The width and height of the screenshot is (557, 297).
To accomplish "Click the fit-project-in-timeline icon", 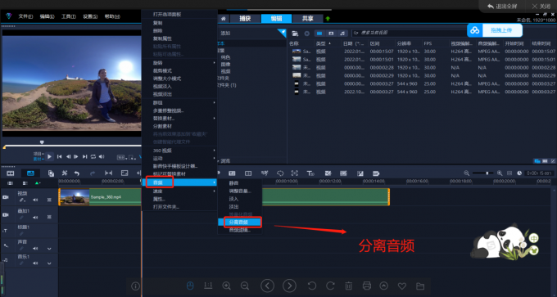I will 509,173.
